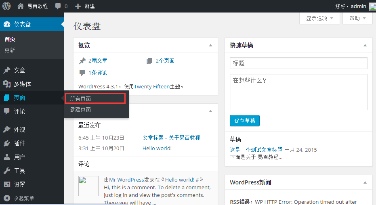Open the Hello world! # comment link
Viewport: 376px width, 205px height.
182,180
